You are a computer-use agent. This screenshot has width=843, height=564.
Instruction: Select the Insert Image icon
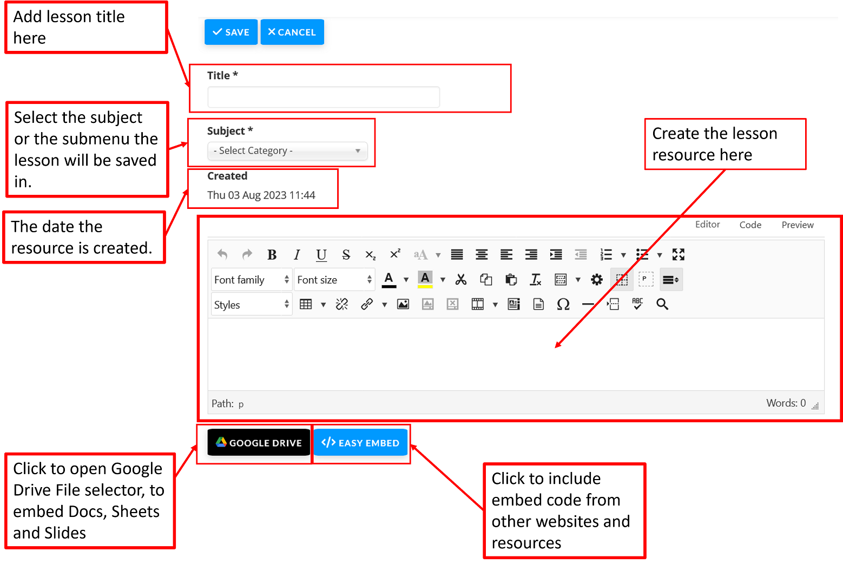click(x=403, y=304)
